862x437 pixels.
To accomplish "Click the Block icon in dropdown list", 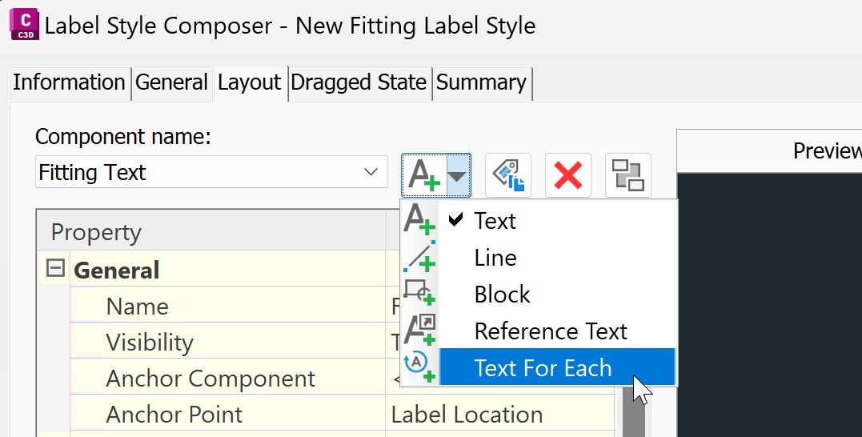I will tap(419, 293).
